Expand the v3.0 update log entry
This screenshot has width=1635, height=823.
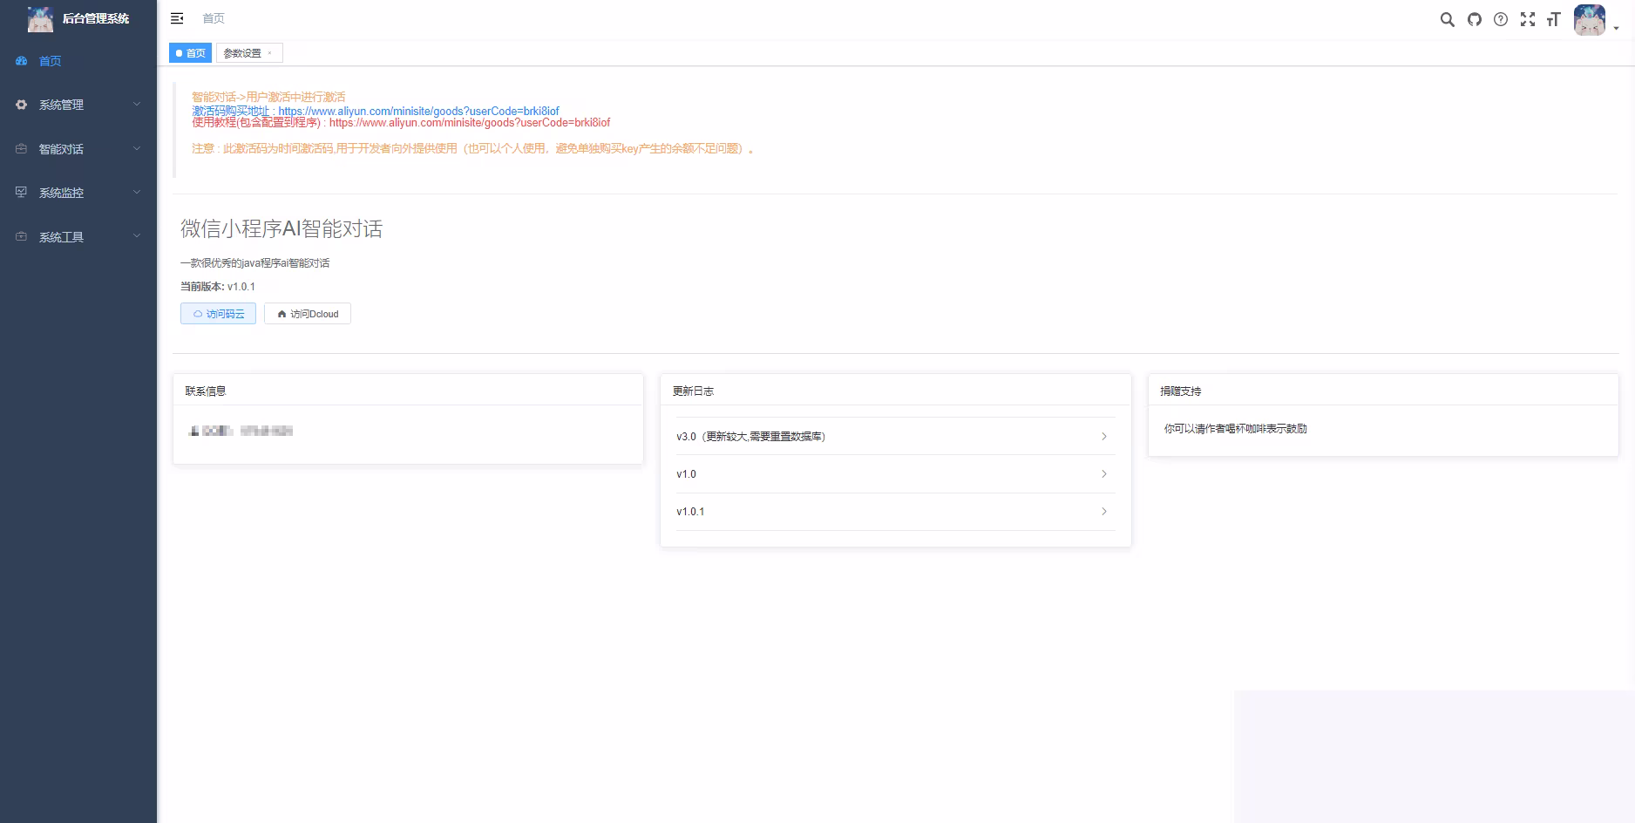click(895, 437)
